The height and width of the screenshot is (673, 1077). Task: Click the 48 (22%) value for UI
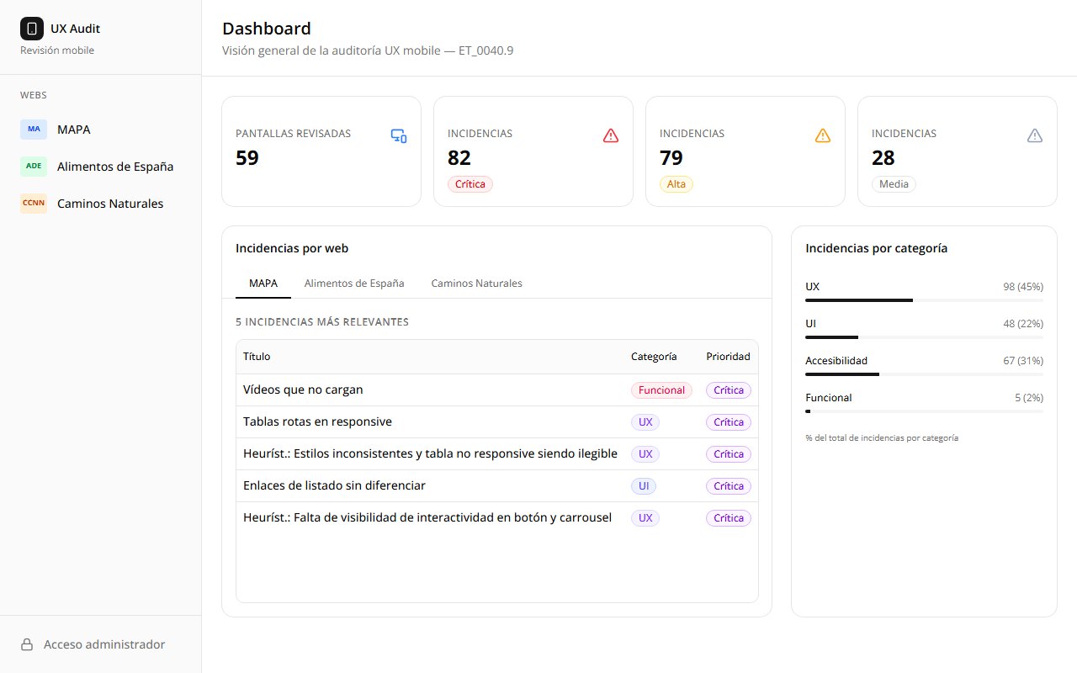point(1023,324)
